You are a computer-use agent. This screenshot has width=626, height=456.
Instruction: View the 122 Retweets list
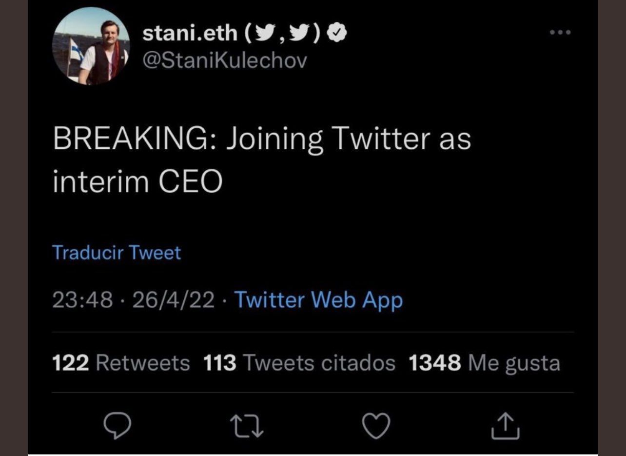pos(120,363)
